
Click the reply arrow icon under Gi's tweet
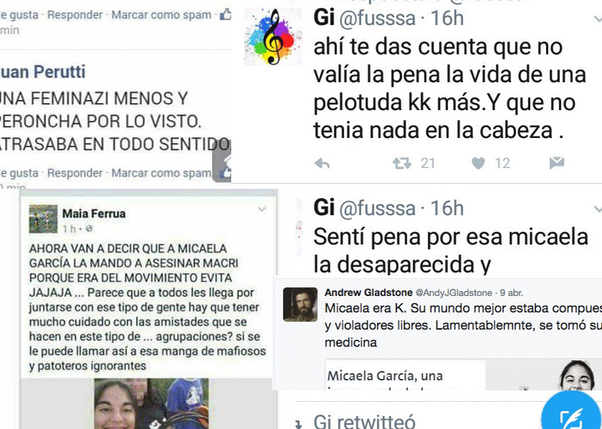[x=322, y=164]
